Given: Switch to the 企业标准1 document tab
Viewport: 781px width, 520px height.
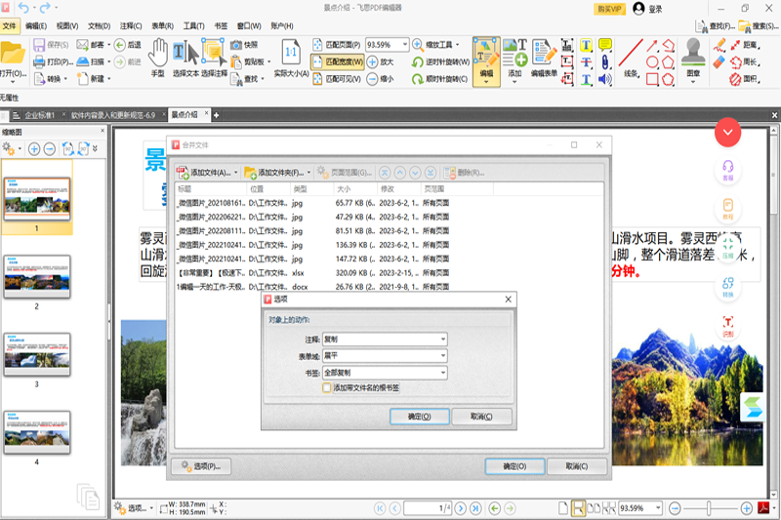Looking at the screenshot, I should tap(39, 114).
